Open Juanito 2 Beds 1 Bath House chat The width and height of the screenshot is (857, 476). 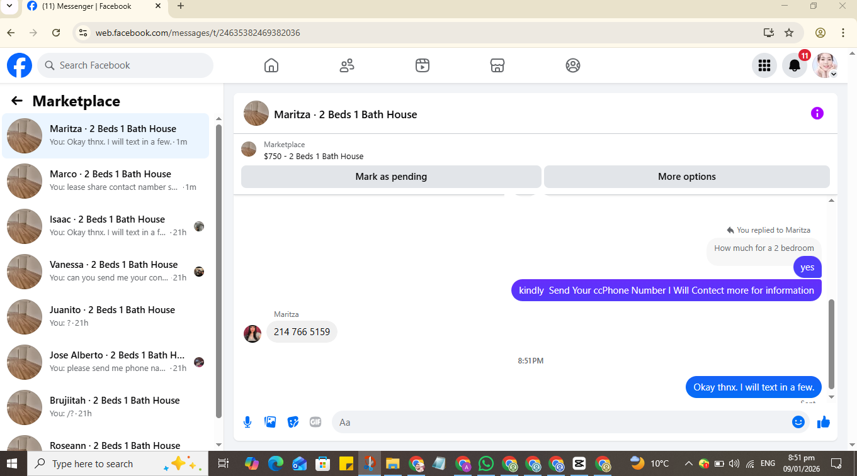pos(106,317)
